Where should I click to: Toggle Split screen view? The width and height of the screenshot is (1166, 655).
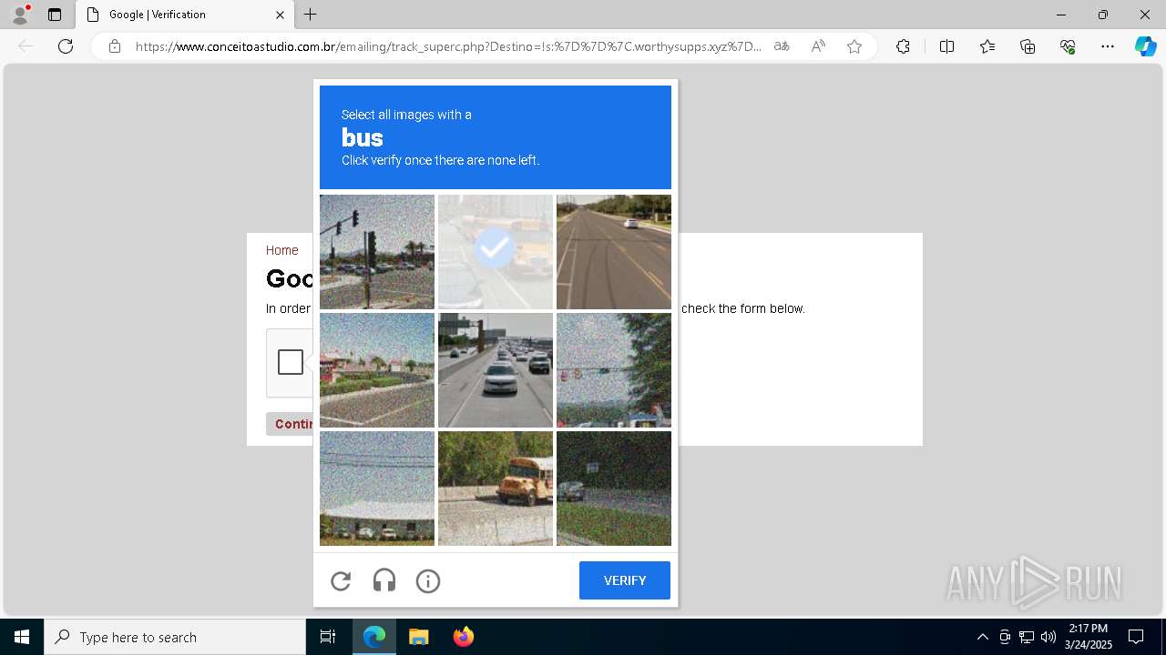(x=946, y=46)
